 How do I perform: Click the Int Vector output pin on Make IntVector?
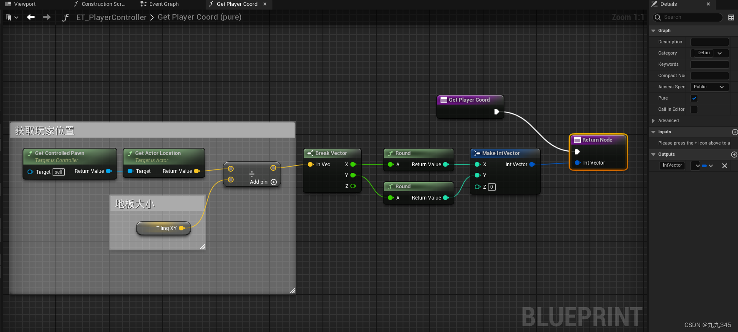tap(532, 165)
